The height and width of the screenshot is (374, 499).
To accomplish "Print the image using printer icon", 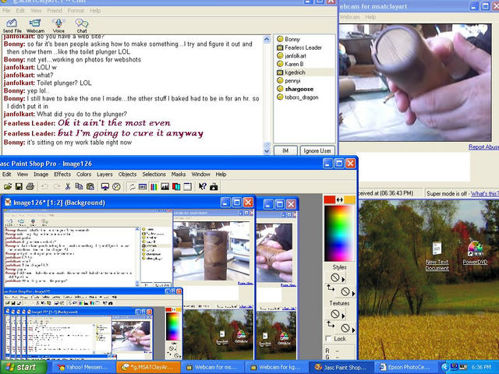I will pyautogui.click(x=30, y=187).
